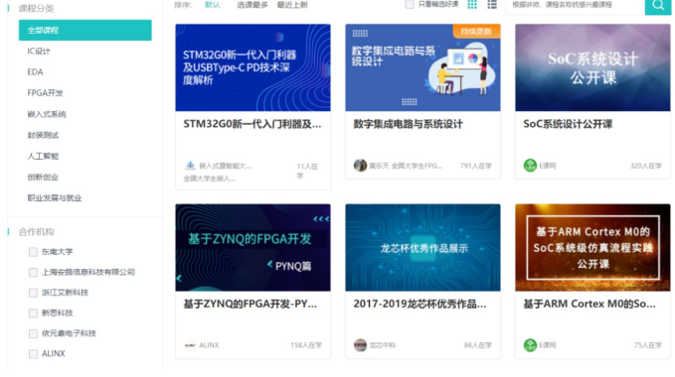Select the 职业发展与就业 category
This screenshot has width=675, height=377.
click(x=55, y=198)
